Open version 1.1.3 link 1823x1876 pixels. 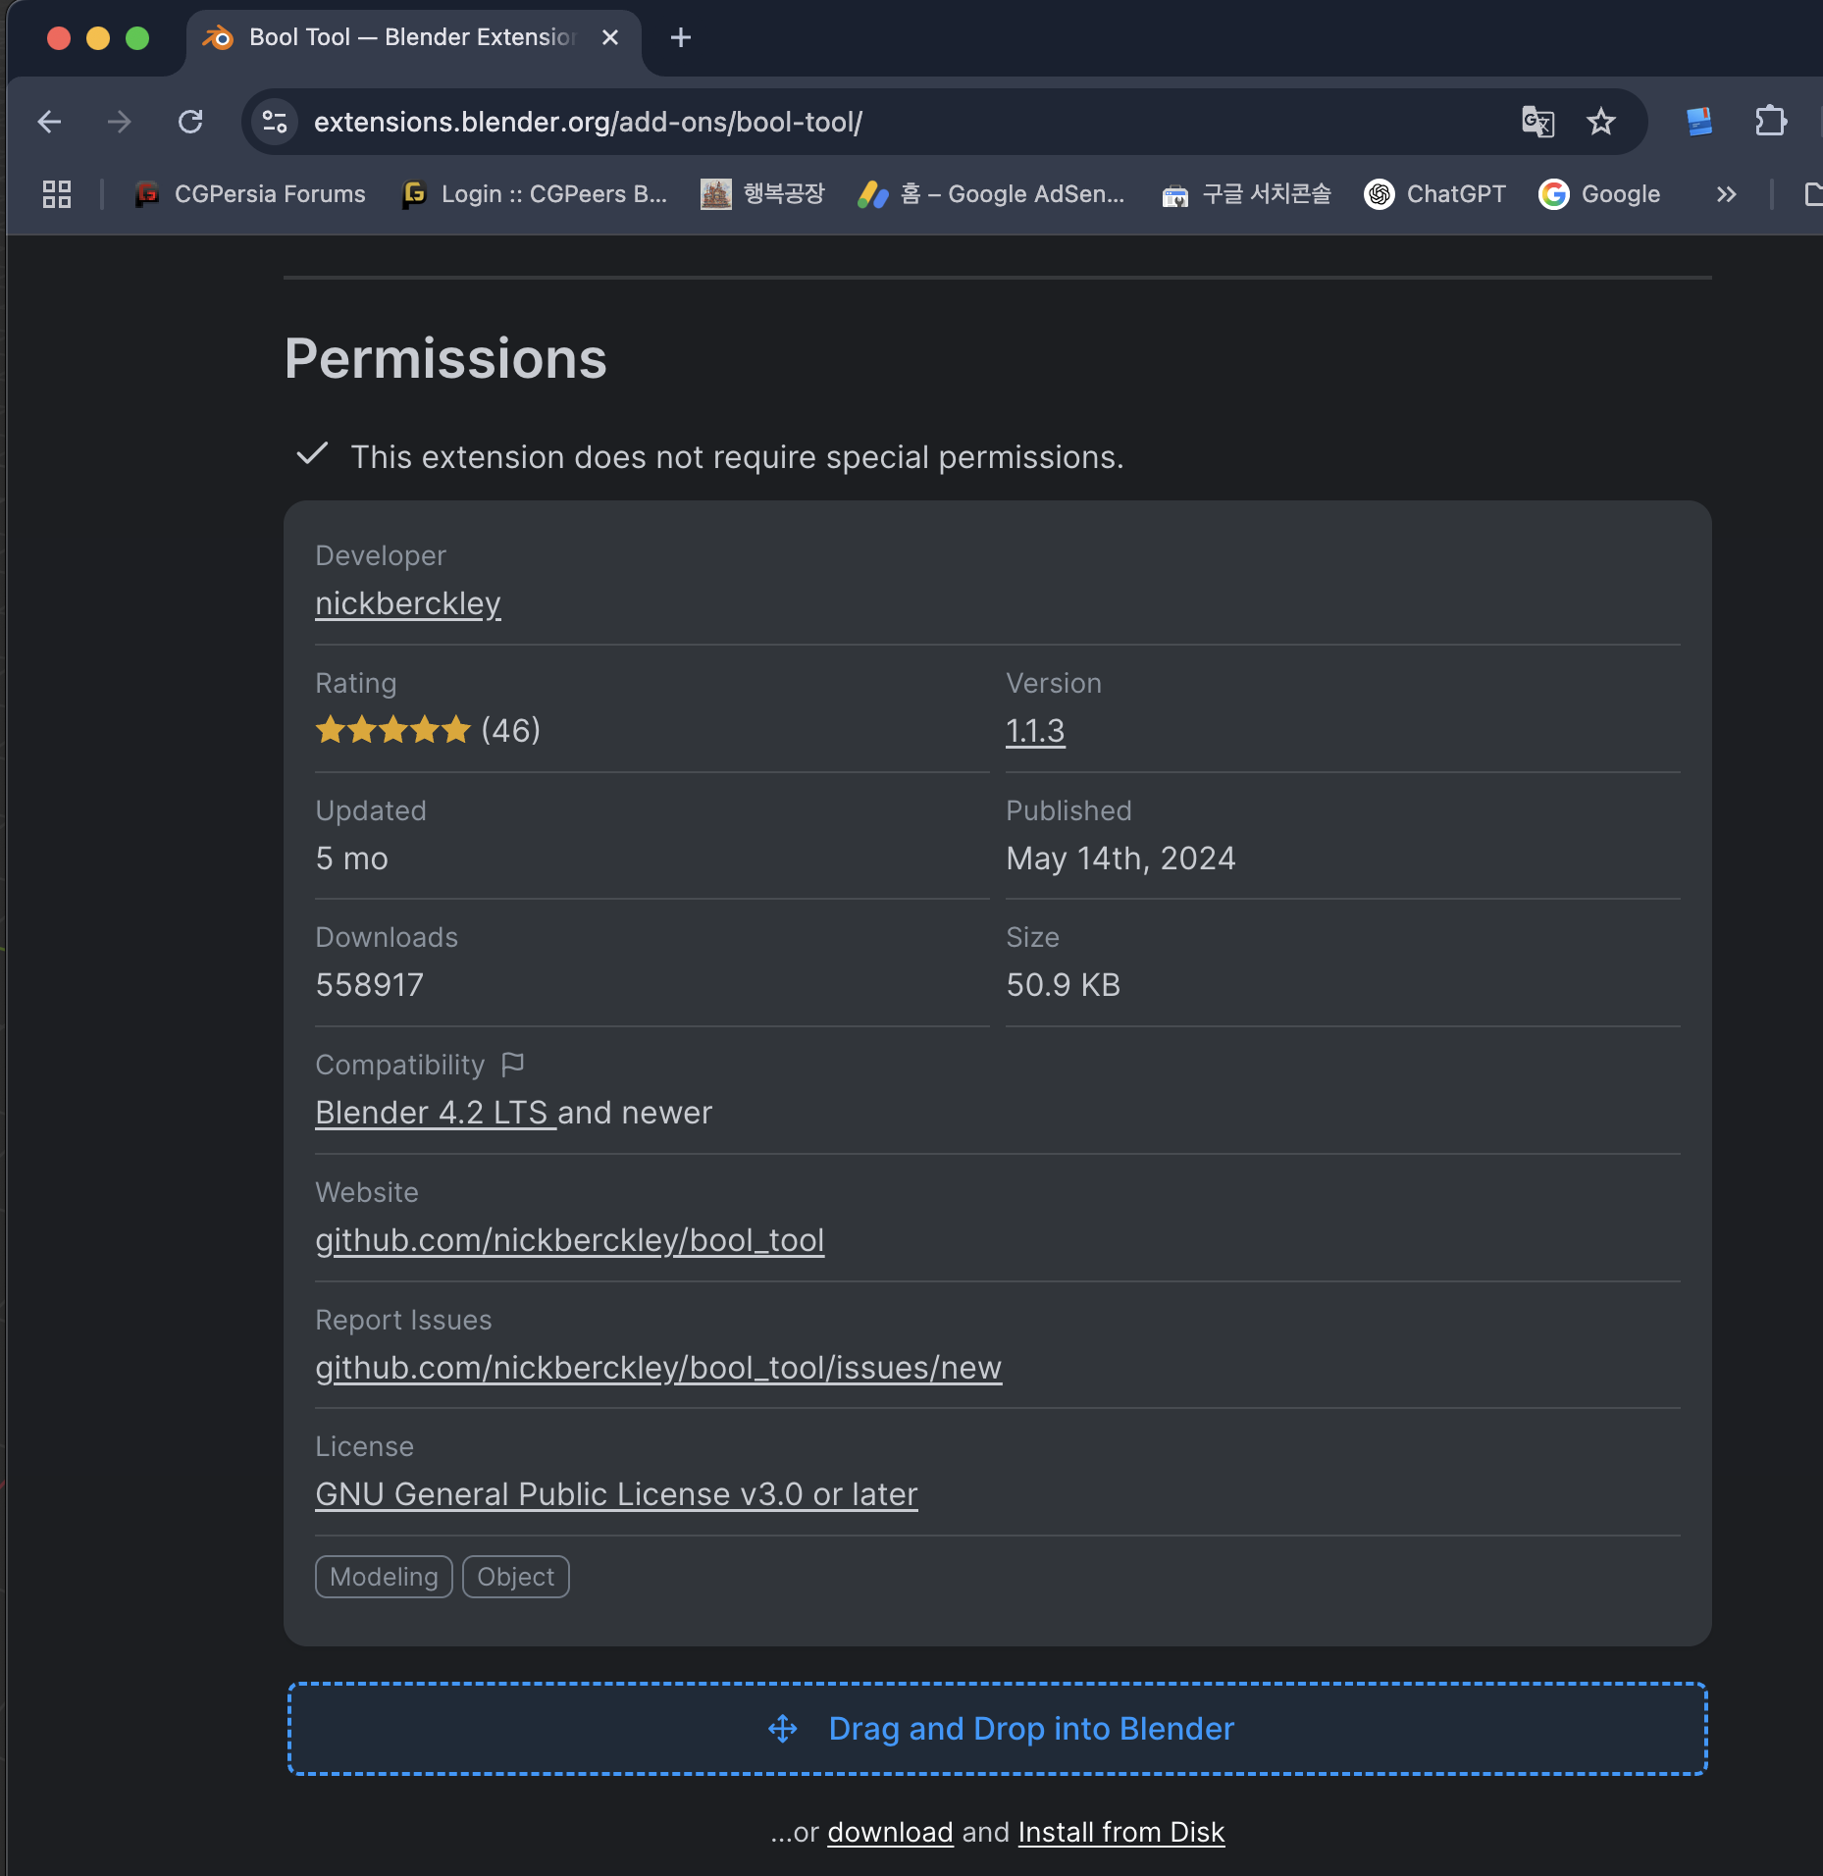1035,731
